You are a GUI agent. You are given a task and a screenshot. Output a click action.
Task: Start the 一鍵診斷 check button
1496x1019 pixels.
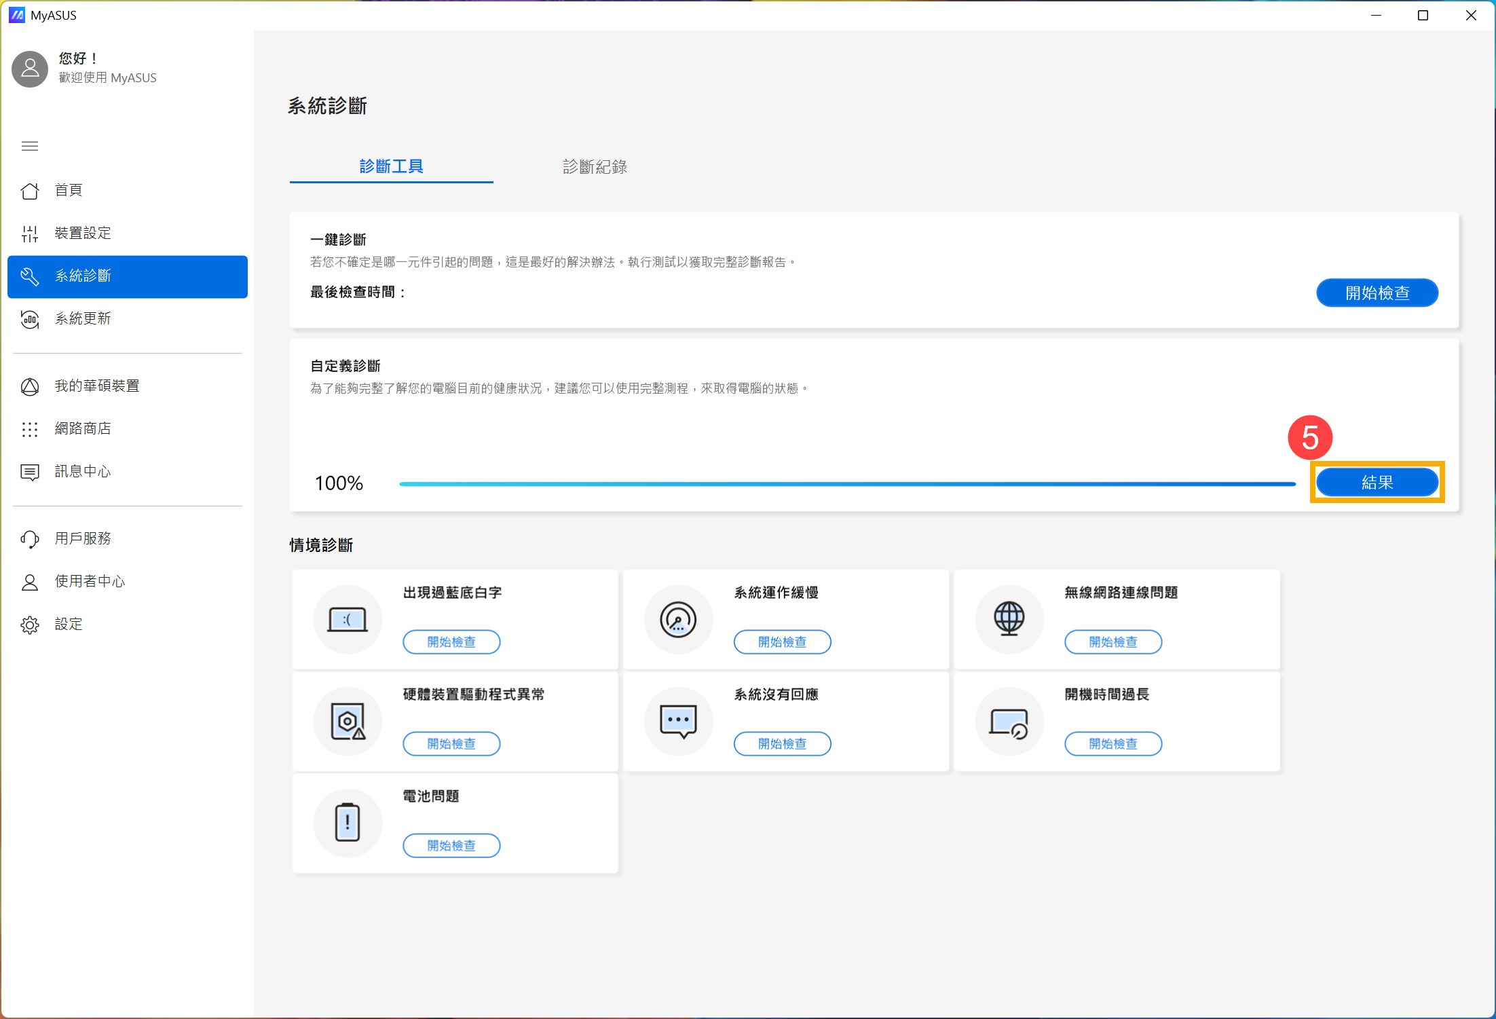pos(1377,293)
